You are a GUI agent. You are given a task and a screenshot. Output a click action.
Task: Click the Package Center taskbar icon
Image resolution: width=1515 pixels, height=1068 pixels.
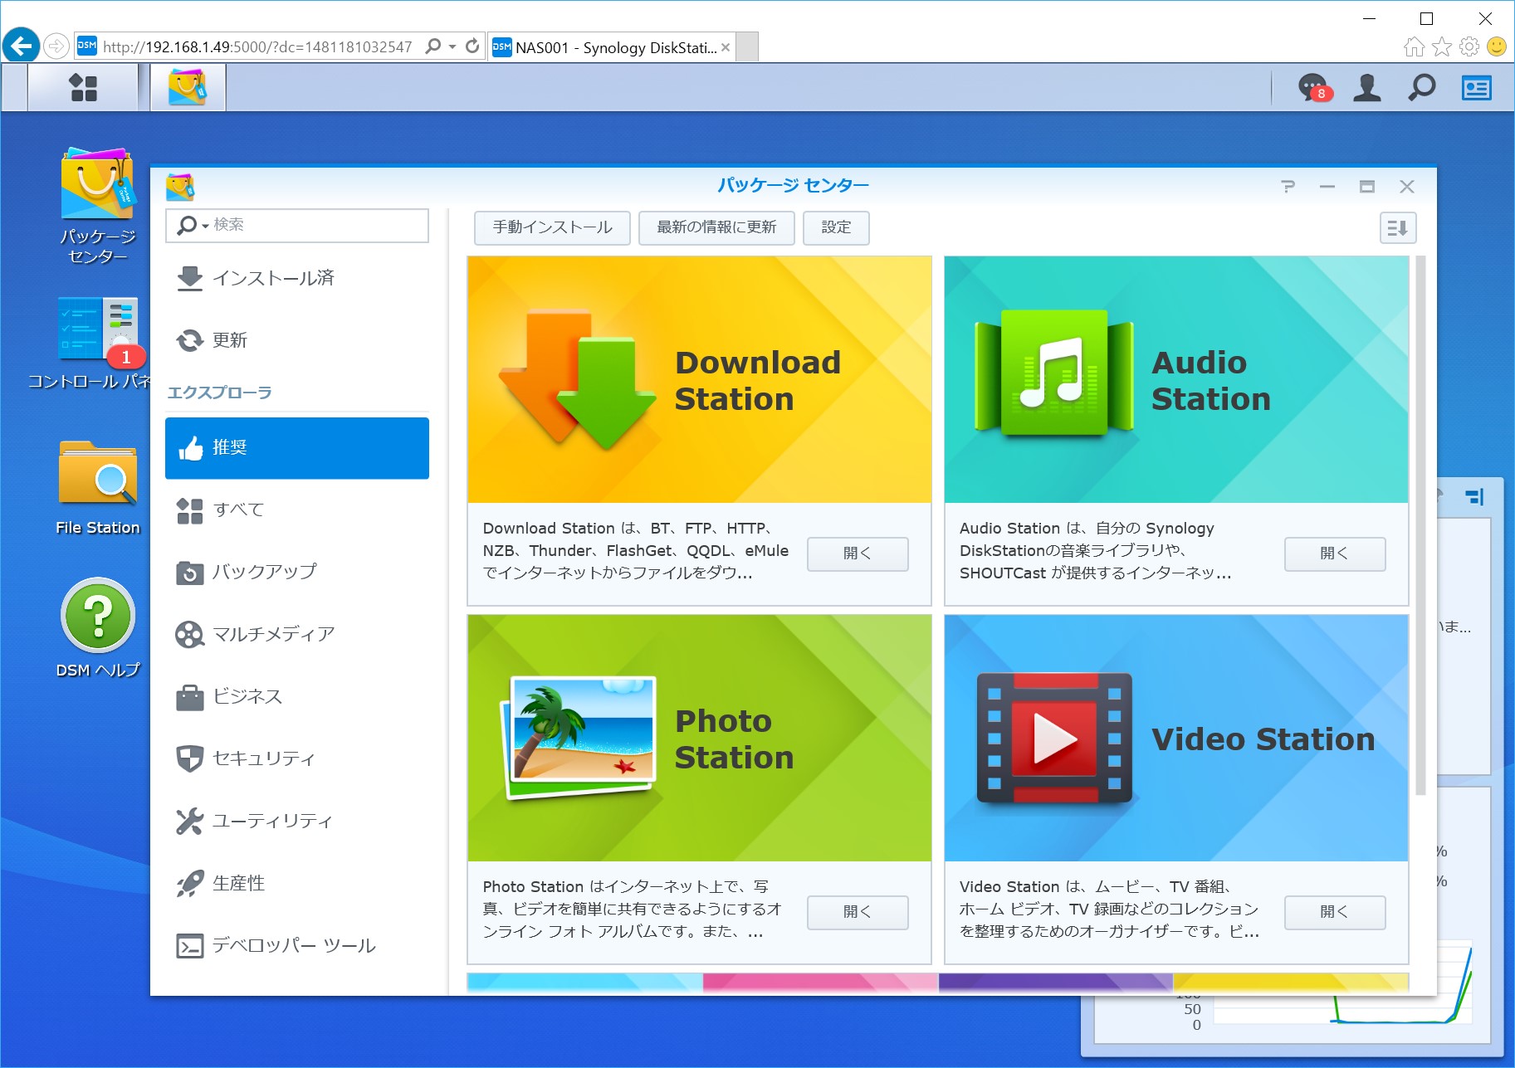[x=187, y=87]
